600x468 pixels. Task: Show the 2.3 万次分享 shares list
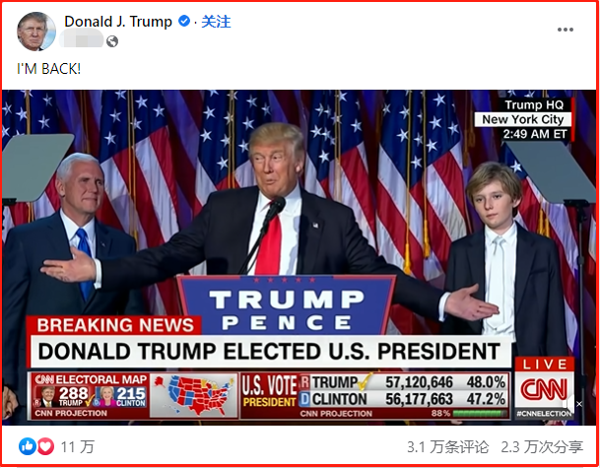(x=542, y=446)
